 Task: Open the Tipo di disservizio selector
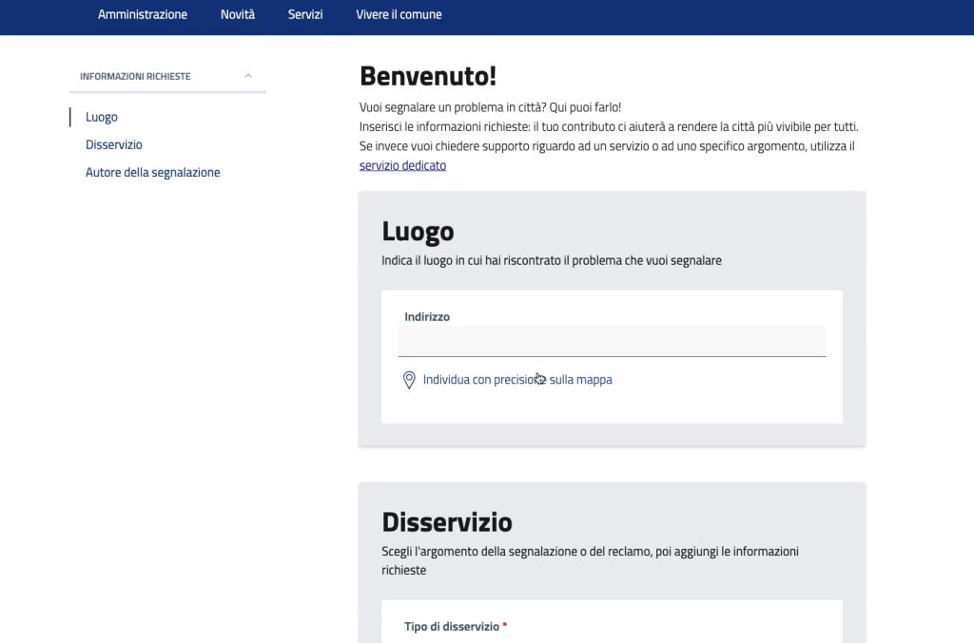612,638
